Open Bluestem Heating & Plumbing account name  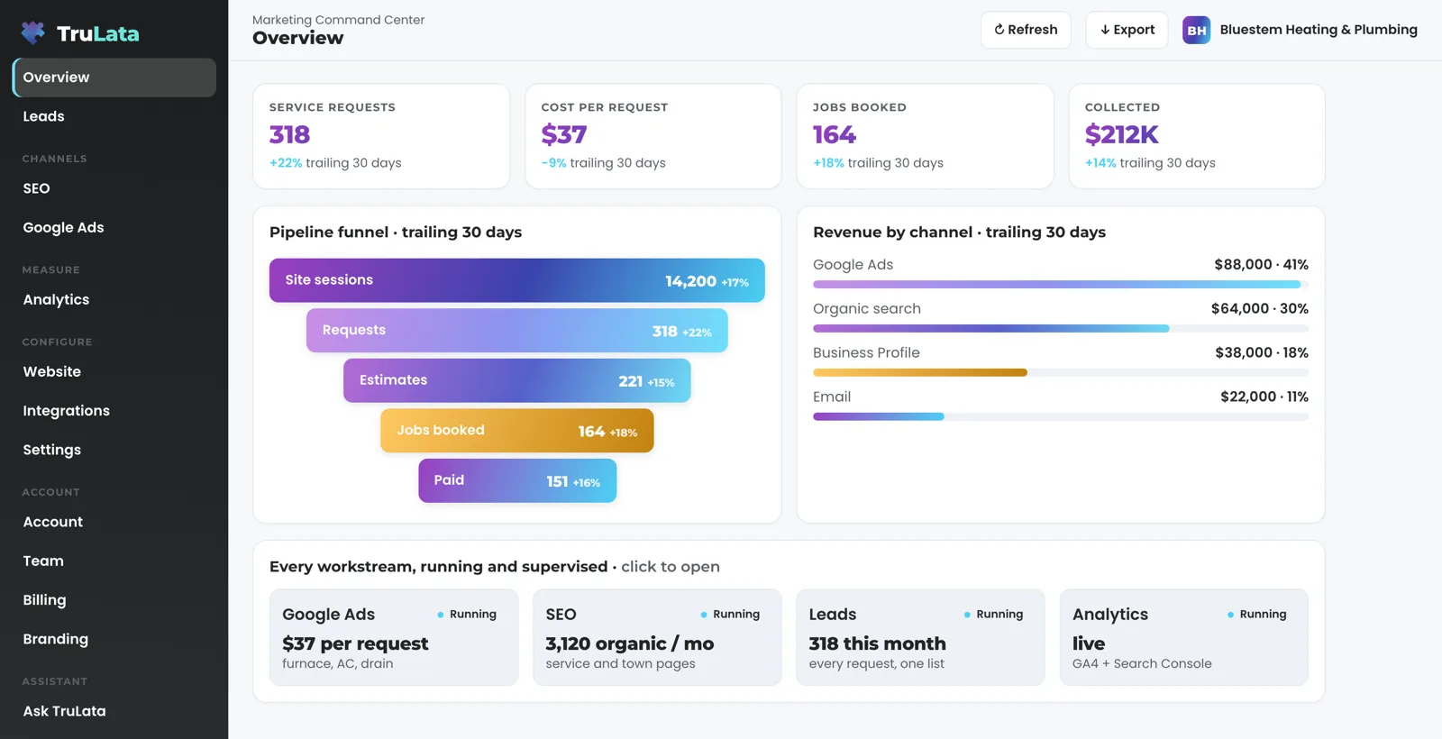click(1318, 30)
